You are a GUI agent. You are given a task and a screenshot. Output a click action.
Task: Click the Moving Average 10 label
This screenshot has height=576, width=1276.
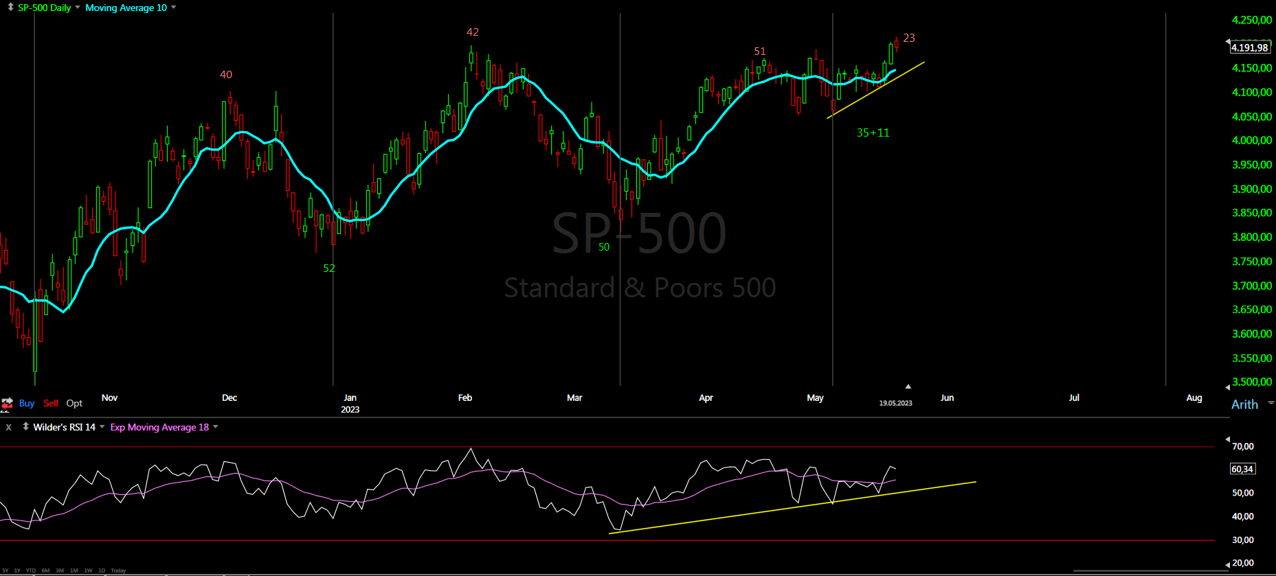(126, 8)
